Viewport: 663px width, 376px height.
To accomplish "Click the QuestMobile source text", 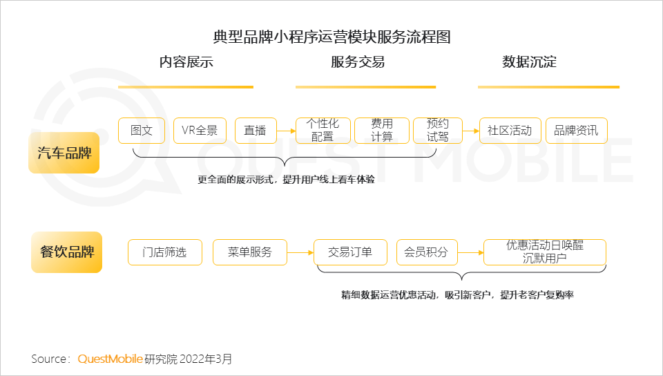I will [110, 359].
